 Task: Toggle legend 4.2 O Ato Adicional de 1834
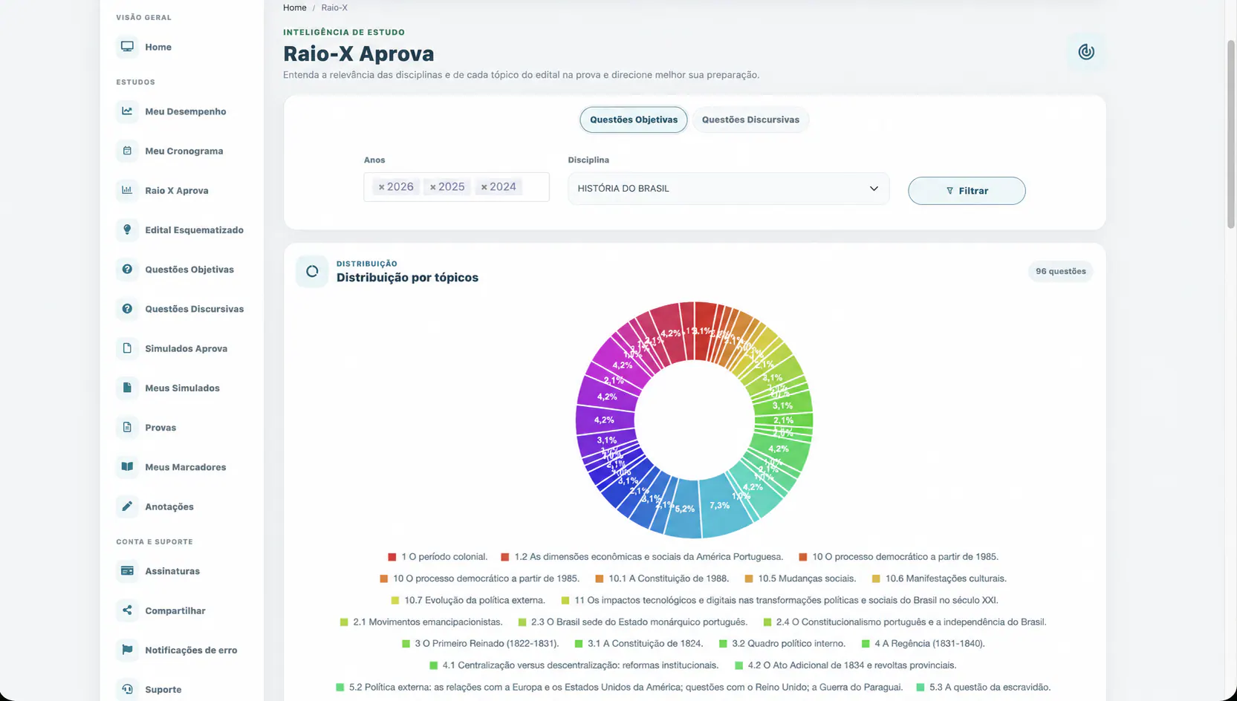tap(845, 665)
